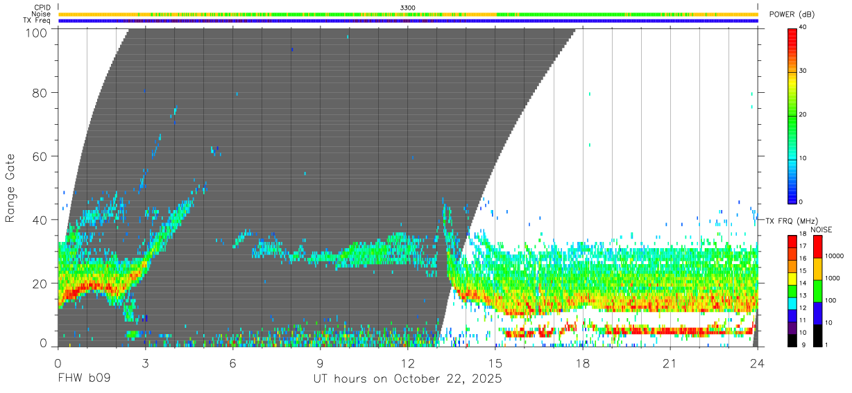
Task: Click the FHW b09 radar label
Action: (84, 379)
